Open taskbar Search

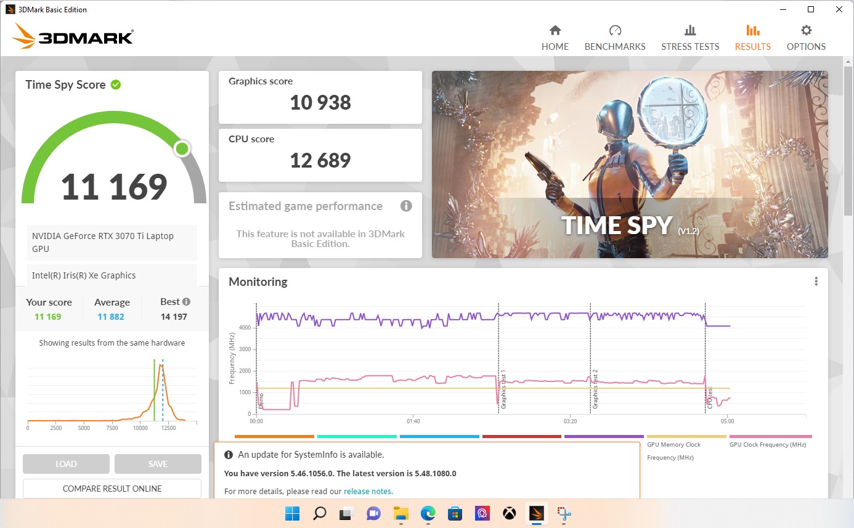click(x=319, y=513)
